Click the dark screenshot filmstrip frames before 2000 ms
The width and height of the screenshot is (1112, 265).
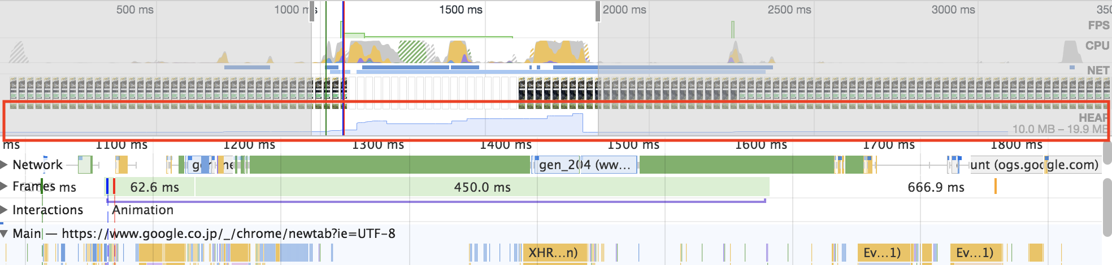tap(558, 93)
